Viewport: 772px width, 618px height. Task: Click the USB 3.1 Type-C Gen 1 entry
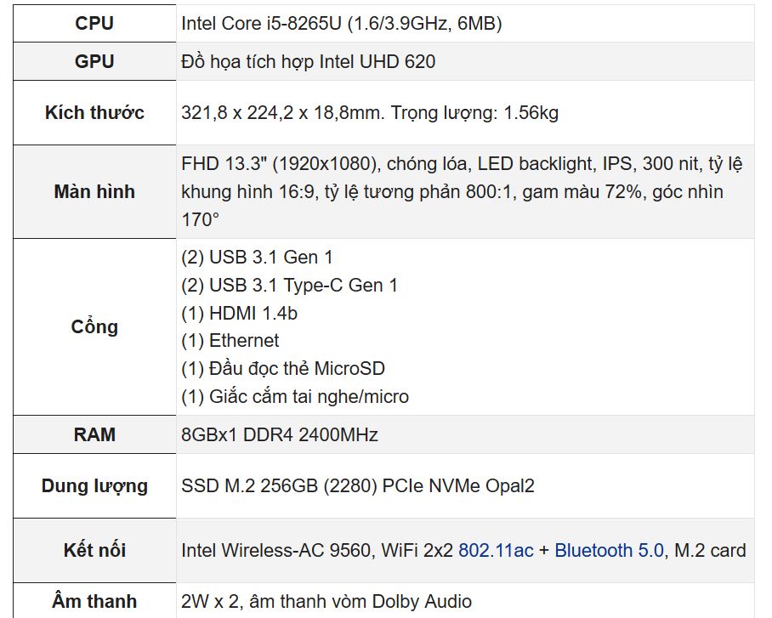[289, 286]
